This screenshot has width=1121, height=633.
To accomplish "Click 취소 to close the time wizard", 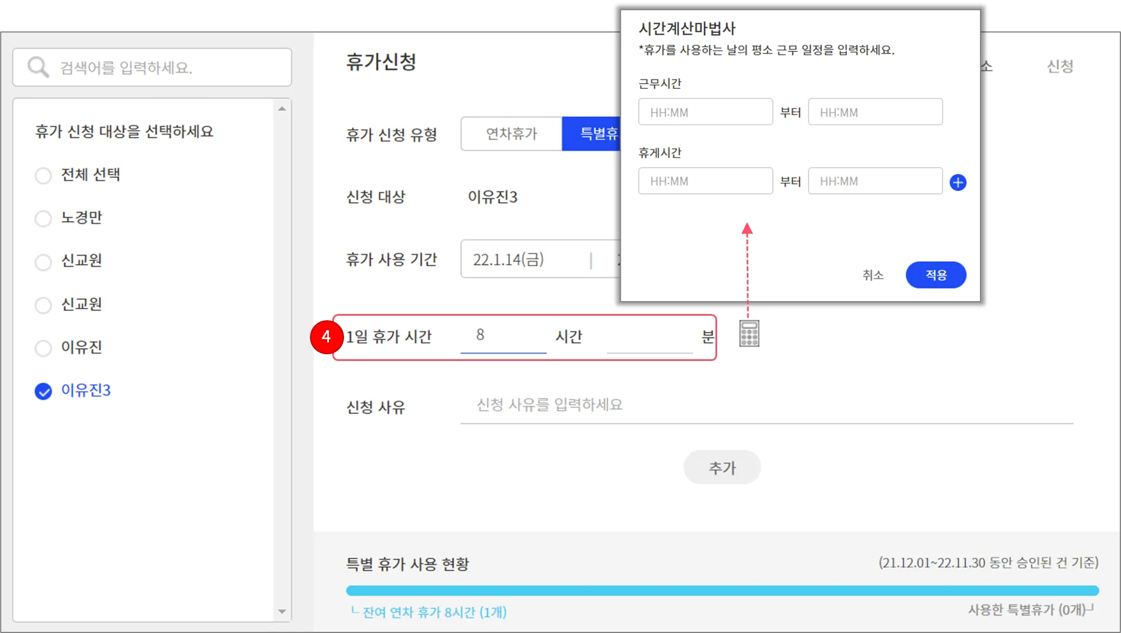I will click(x=873, y=275).
